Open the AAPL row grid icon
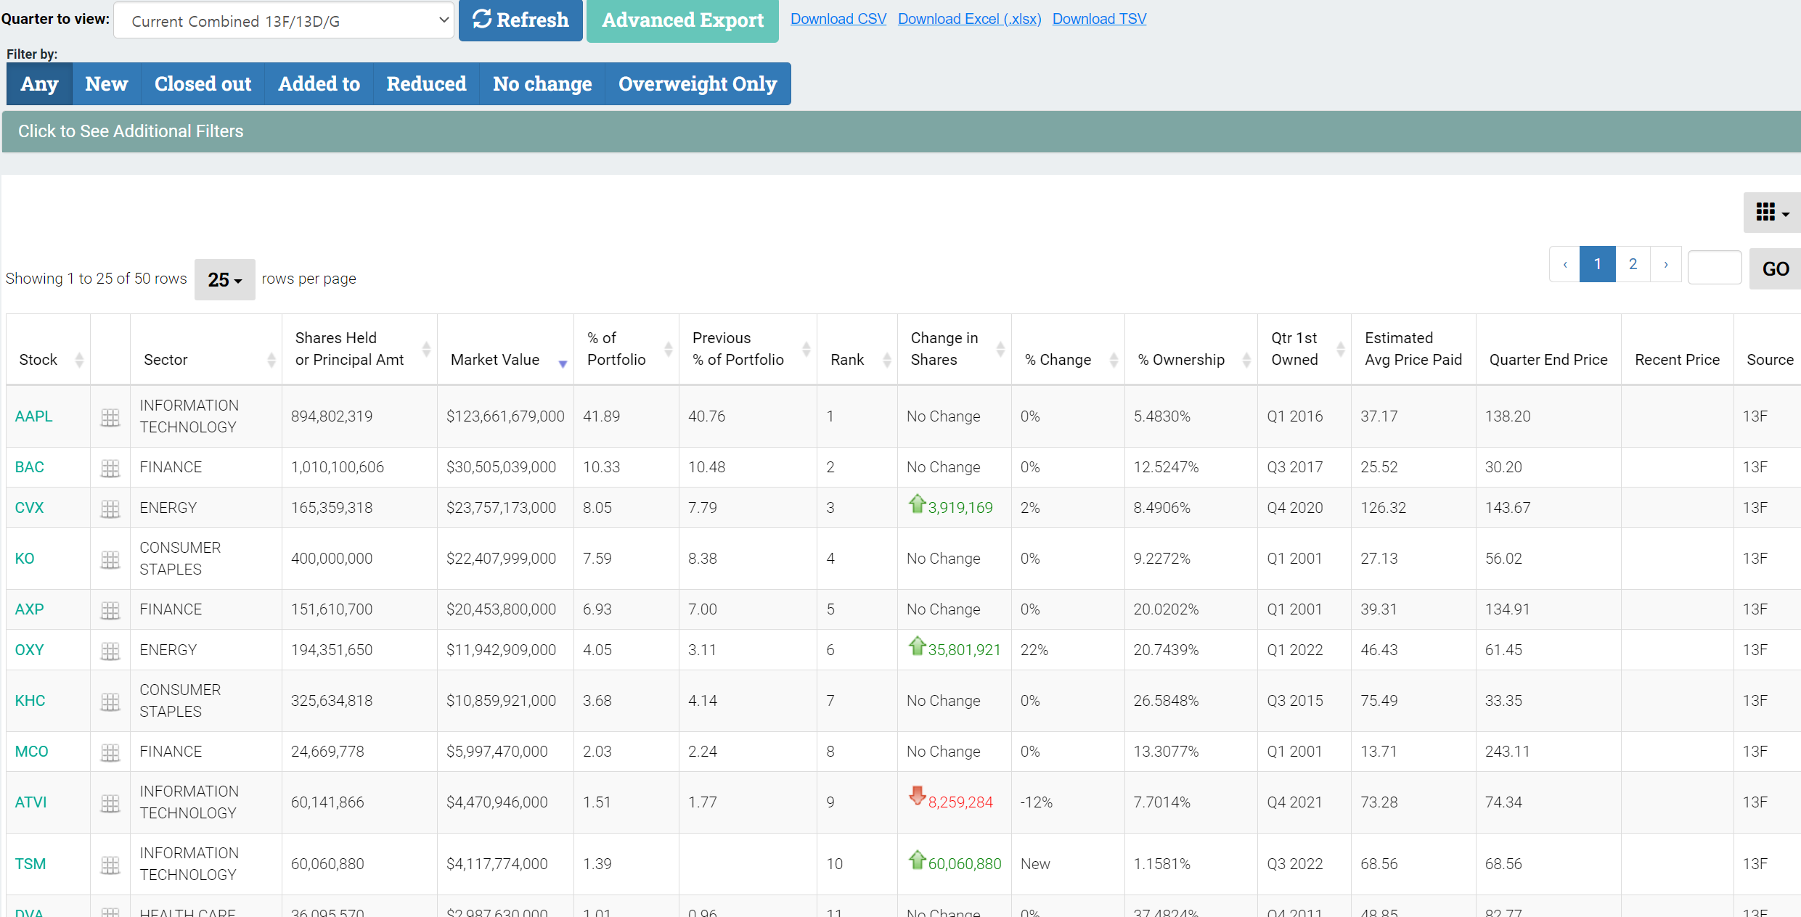Image resolution: width=1801 pixels, height=917 pixels. tap(110, 417)
